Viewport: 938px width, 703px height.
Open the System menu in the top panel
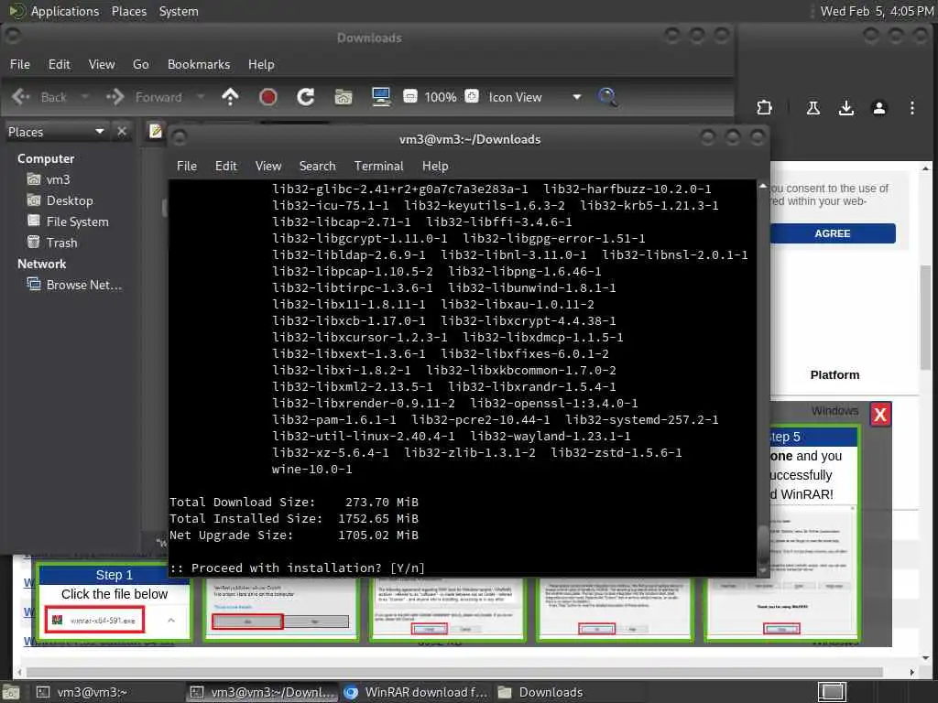pos(179,11)
